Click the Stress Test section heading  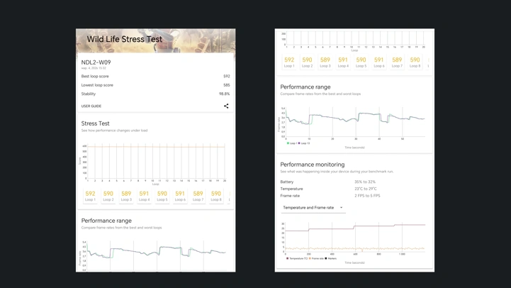click(95, 123)
